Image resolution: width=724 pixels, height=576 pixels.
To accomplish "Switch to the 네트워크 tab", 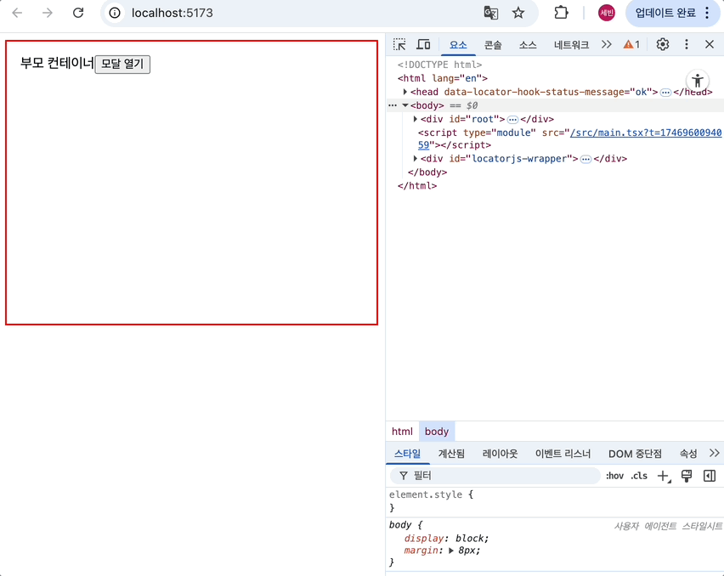I will coord(572,45).
